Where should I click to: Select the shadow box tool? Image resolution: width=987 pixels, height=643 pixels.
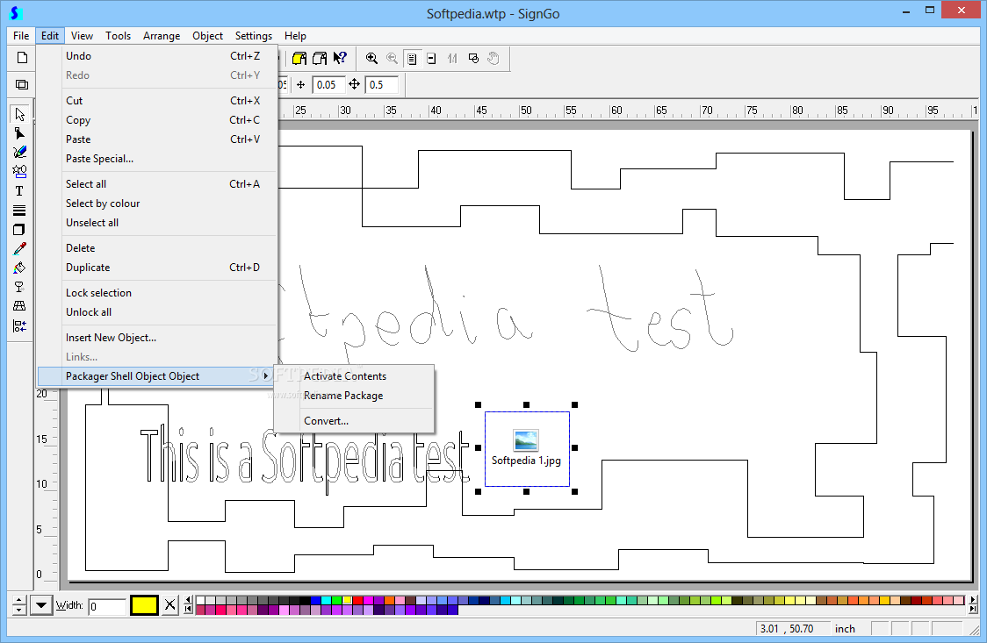[x=19, y=230]
